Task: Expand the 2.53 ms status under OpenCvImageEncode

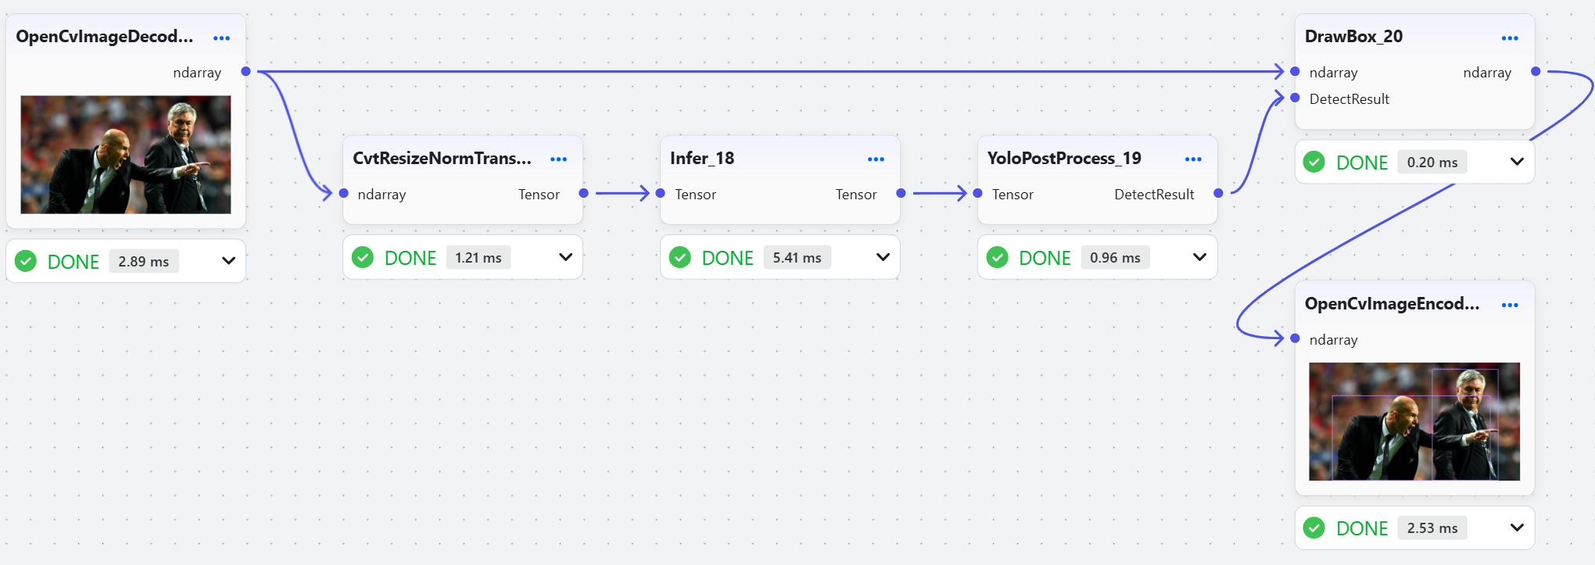Action: tap(1517, 527)
